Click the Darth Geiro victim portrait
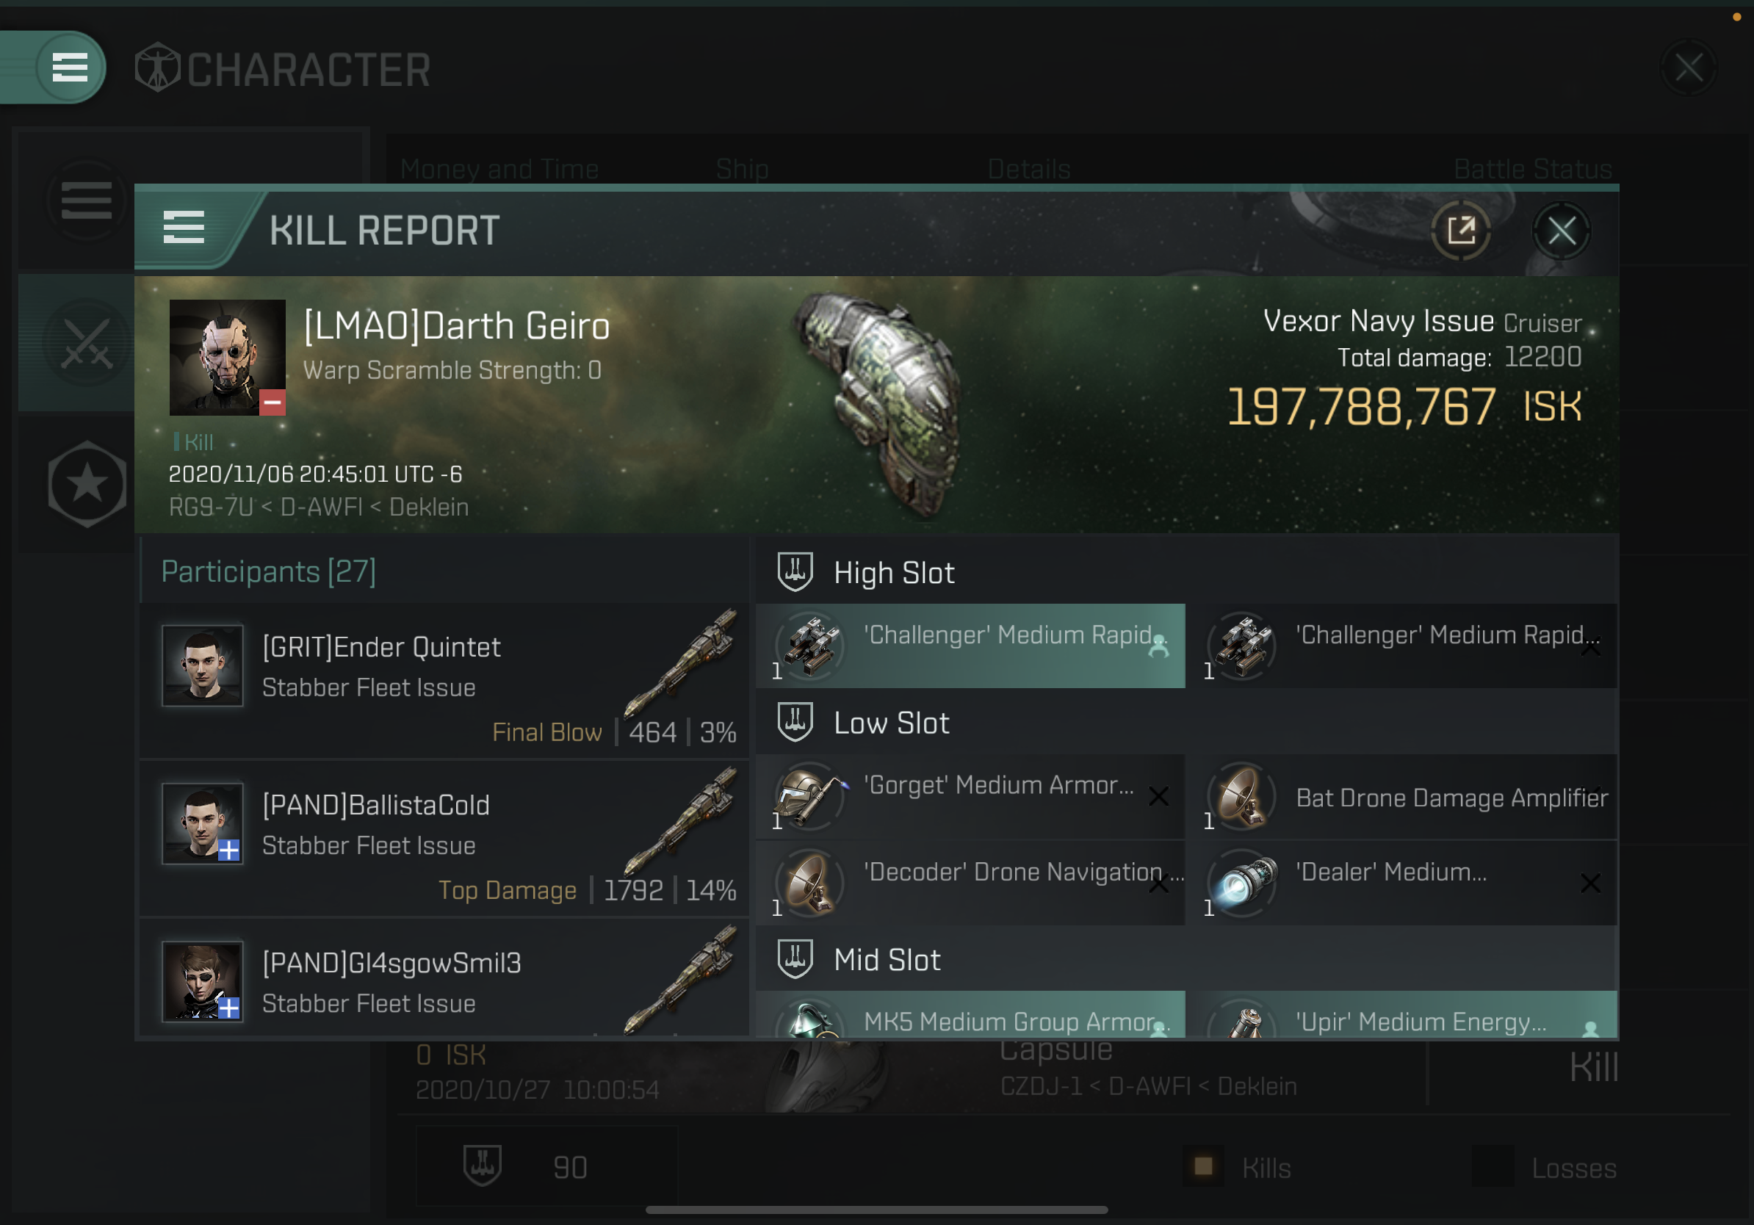The height and width of the screenshot is (1225, 1754). click(227, 357)
